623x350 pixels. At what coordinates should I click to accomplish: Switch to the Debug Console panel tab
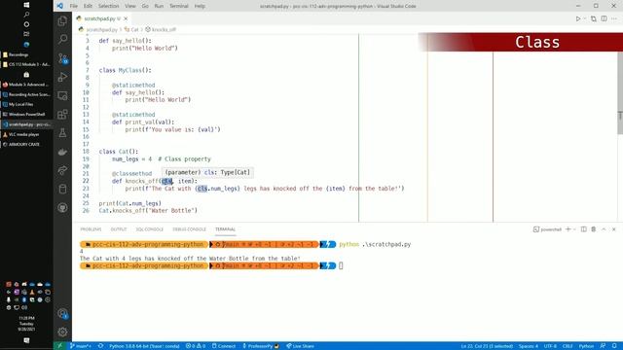(189, 229)
